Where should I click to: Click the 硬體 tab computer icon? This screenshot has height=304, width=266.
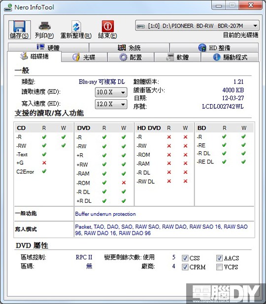[x=40, y=47]
